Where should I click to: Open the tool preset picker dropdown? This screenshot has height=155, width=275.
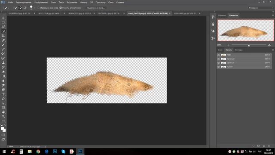coord(9,8)
